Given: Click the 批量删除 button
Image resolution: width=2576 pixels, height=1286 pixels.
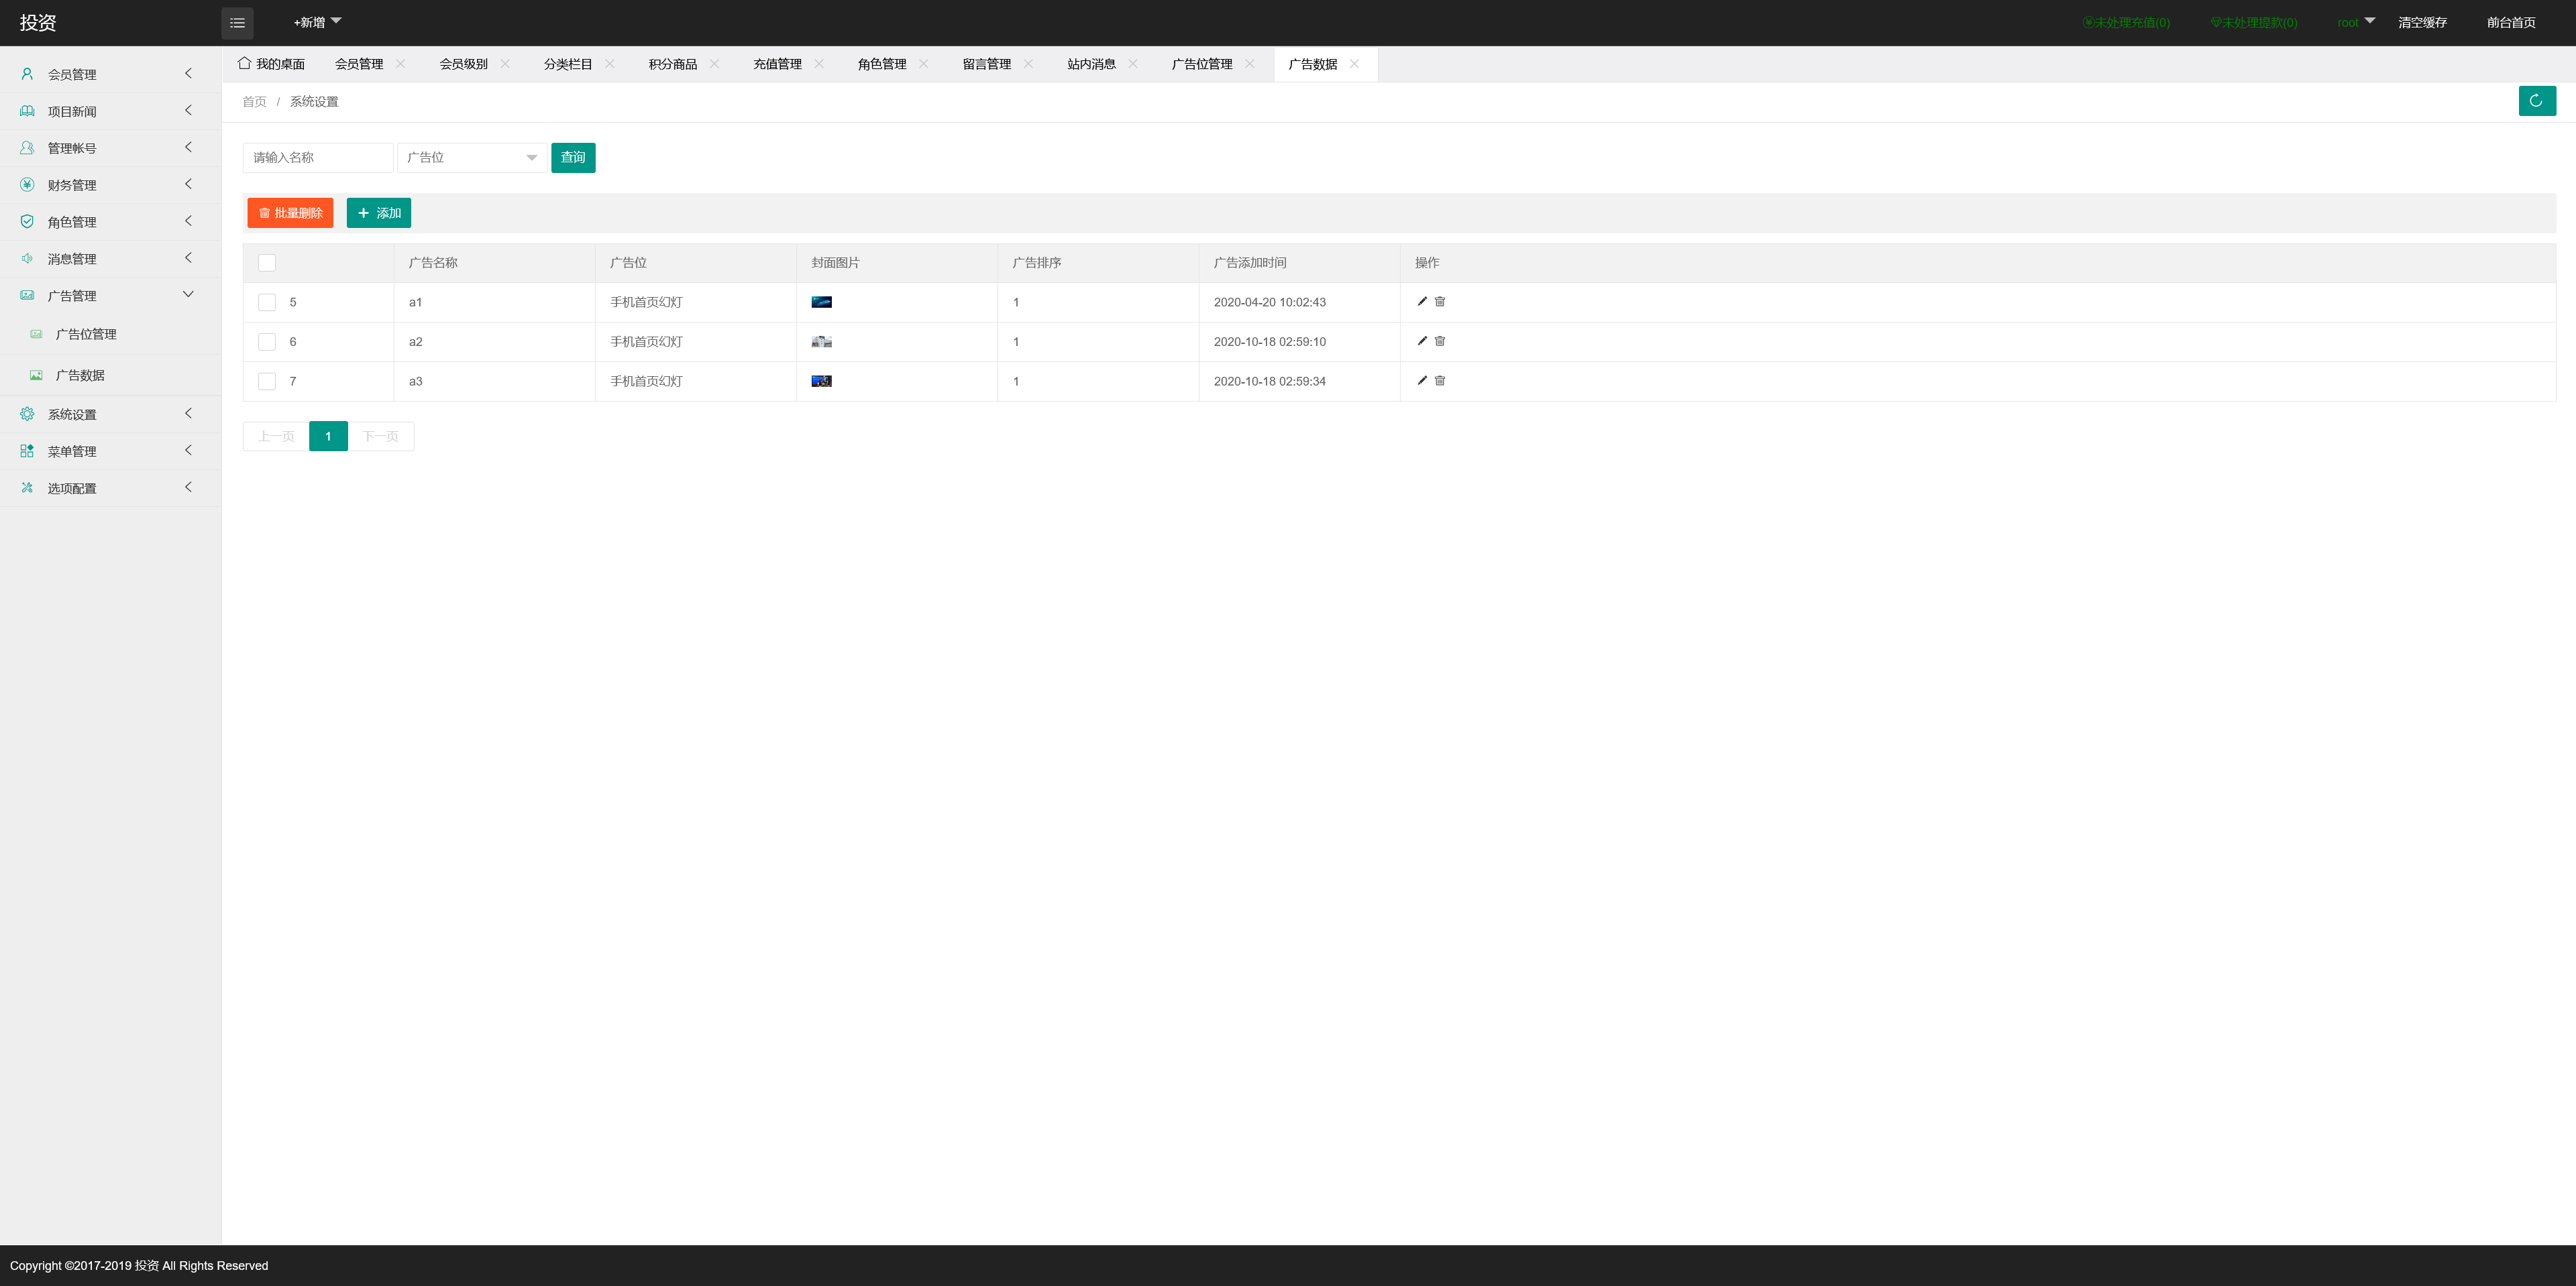Looking at the screenshot, I should tap(290, 213).
